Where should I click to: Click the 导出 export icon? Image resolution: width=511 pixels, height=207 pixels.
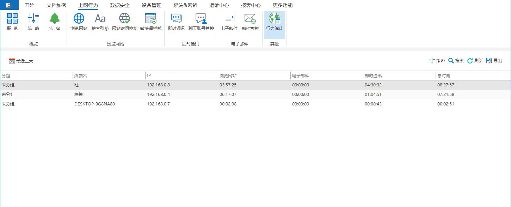(x=489, y=61)
